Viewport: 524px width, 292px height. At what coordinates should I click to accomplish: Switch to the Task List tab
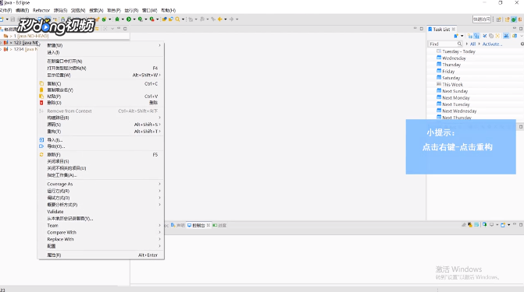click(441, 30)
